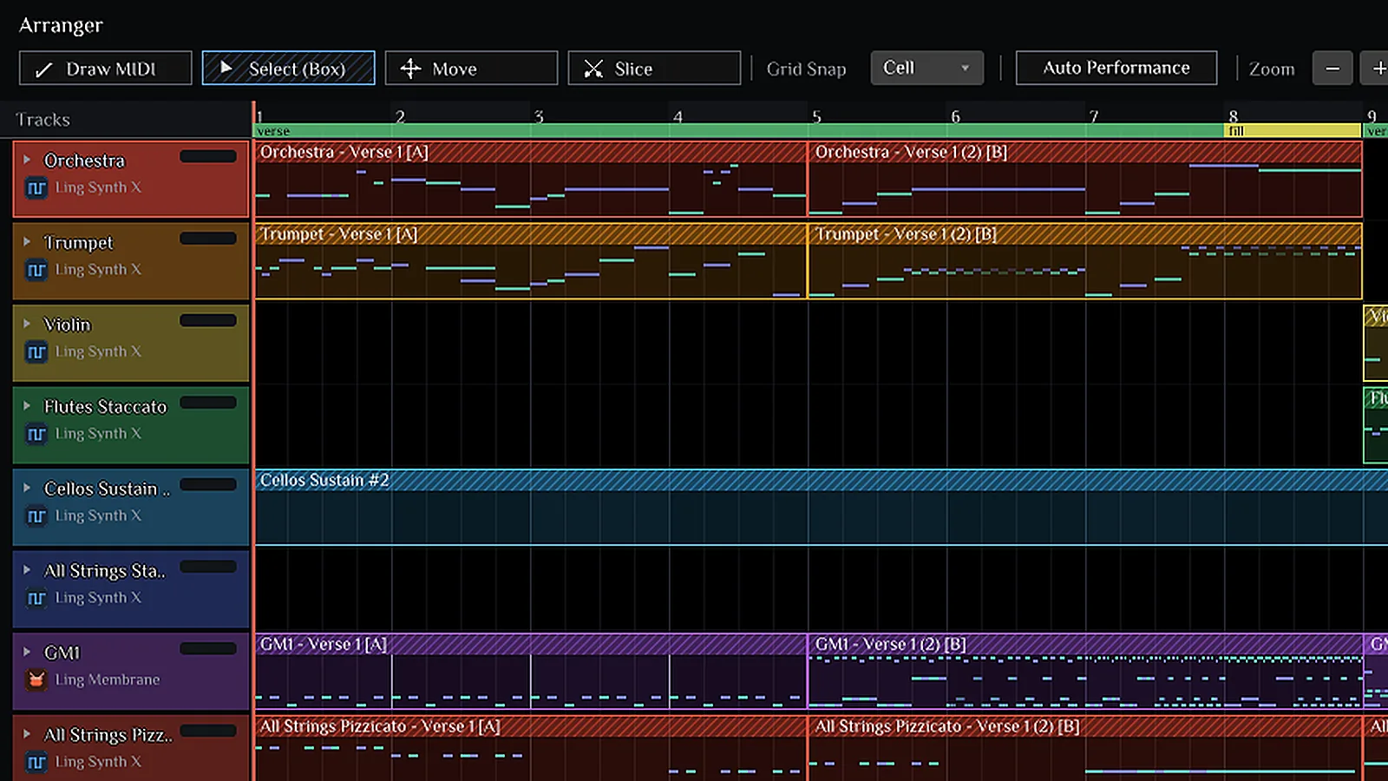
Task: Click bar 5 on the timeline ruler
Action: pos(816,115)
